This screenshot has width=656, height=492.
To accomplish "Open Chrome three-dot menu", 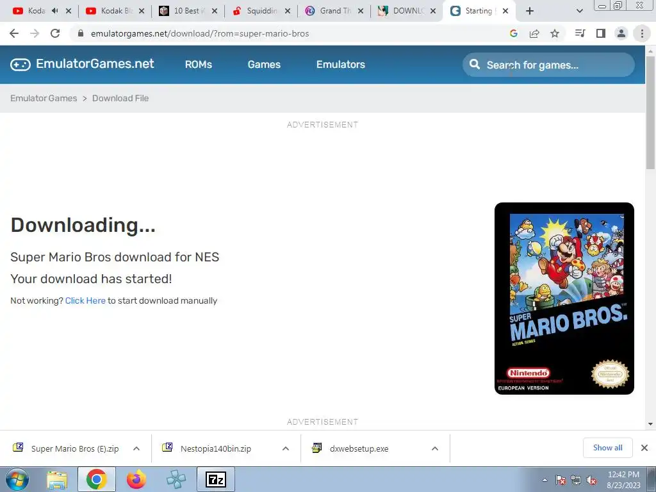I will pos(642,33).
